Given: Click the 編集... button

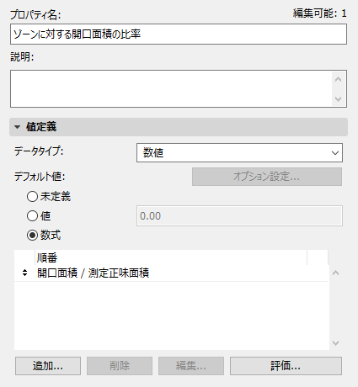Looking at the screenshot, I should click(x=191, y=366).
